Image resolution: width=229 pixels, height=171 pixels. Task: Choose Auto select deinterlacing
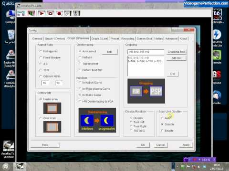pos(87,51)
